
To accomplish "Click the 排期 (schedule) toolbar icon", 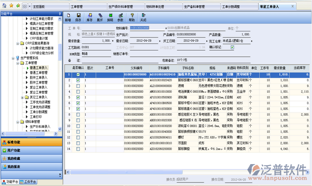I will click(110, 17).
